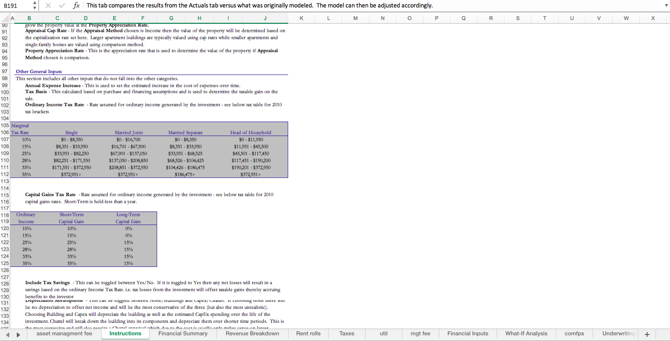This screenshot has height=341, width=670.
Task: Open the Rent rolls sheet
Action: (309, 334)
